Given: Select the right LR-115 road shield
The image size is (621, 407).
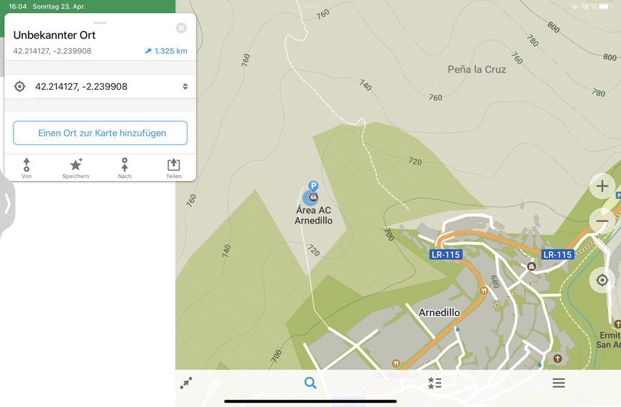Looking at the screenshot, I should point(558,255).
